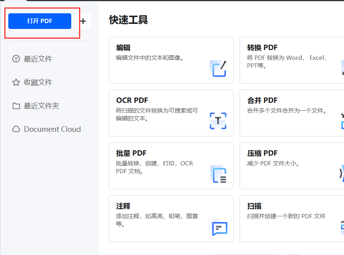Click the cloud icon beside Document Cloud
This screenshot has height=255, width=344.
16,129
